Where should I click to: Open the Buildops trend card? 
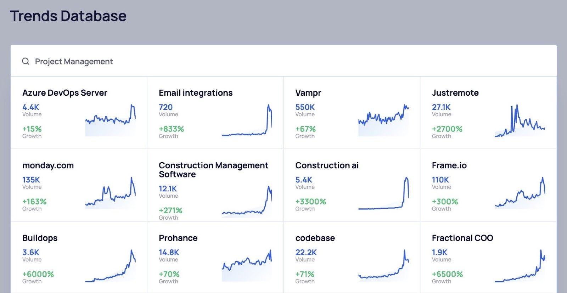click(x=40, y=238)
